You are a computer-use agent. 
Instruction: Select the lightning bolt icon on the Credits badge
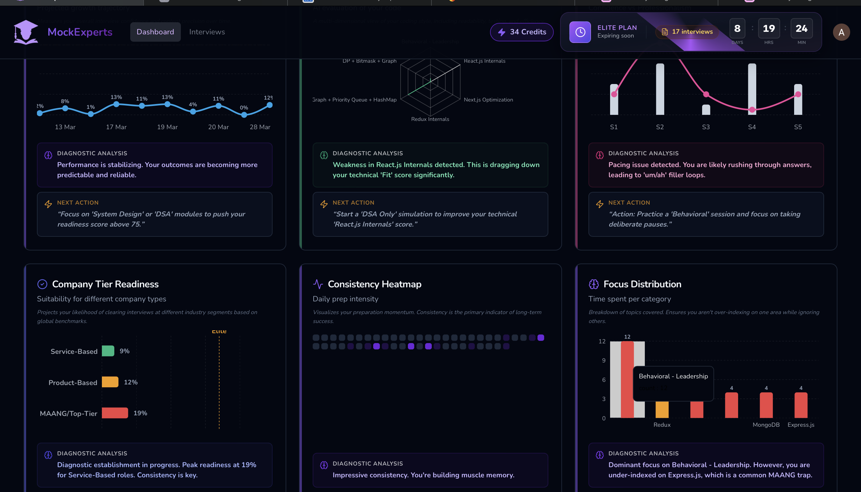tap(501, 32)
